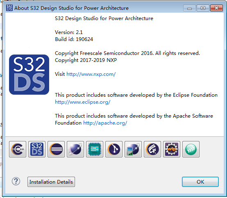Click the title bar S32DS window icon
The height and width of the screenshot is (198, 227).
pyautogui.click(x=9, y=8)
